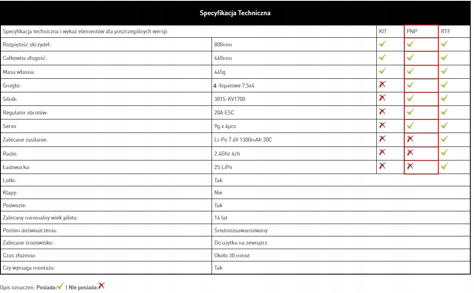Screen dimensions: 474x293
Task: Click the PNP red X for Zalecane zasilanie
Action: click(410, 140)
